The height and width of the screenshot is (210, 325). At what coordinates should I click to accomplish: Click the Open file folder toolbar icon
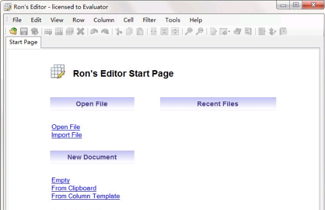tap(13, 31)
